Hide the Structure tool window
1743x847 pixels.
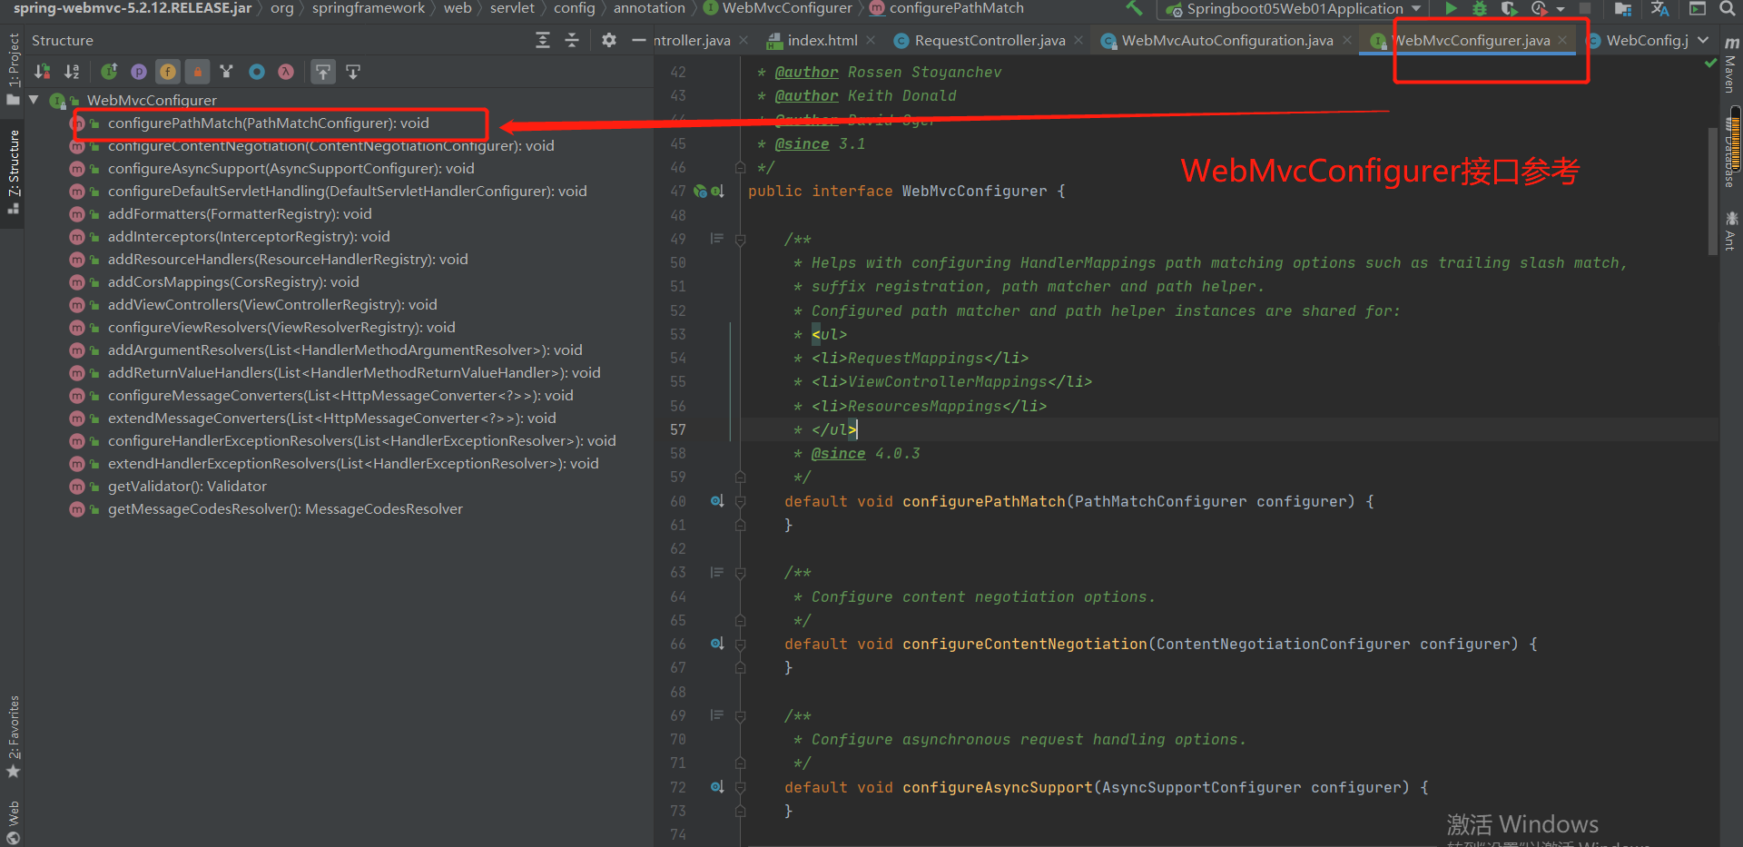[639, 40]
